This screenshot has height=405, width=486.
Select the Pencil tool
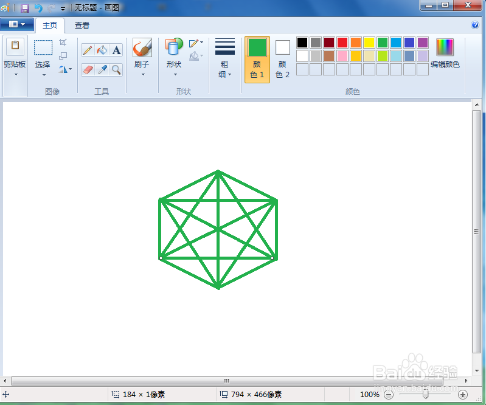tap(88, 50)
